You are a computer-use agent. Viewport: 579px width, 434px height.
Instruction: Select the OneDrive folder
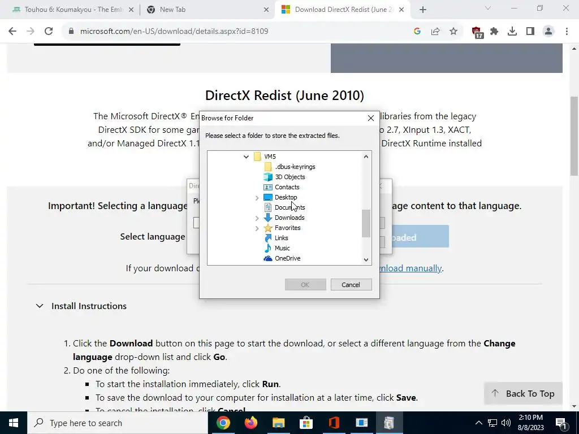click(x=288, y=258)
